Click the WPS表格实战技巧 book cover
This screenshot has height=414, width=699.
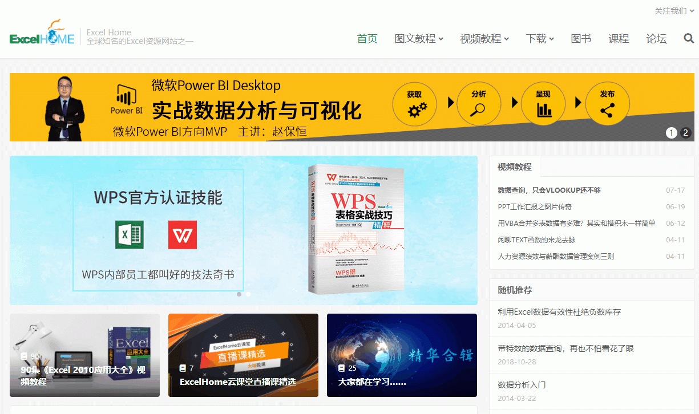click(x=356, y=229)
